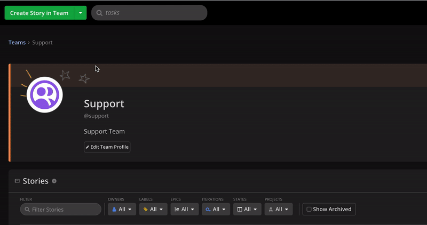Click the @support mention name
The width and height of the screenshot is (427, 225).
click(x=96, y=116)
